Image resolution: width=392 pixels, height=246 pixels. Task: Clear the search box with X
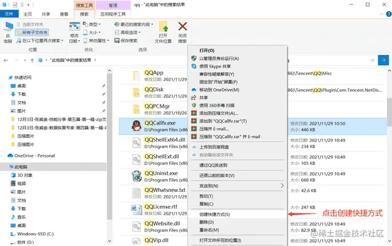[x=372, y=60]
